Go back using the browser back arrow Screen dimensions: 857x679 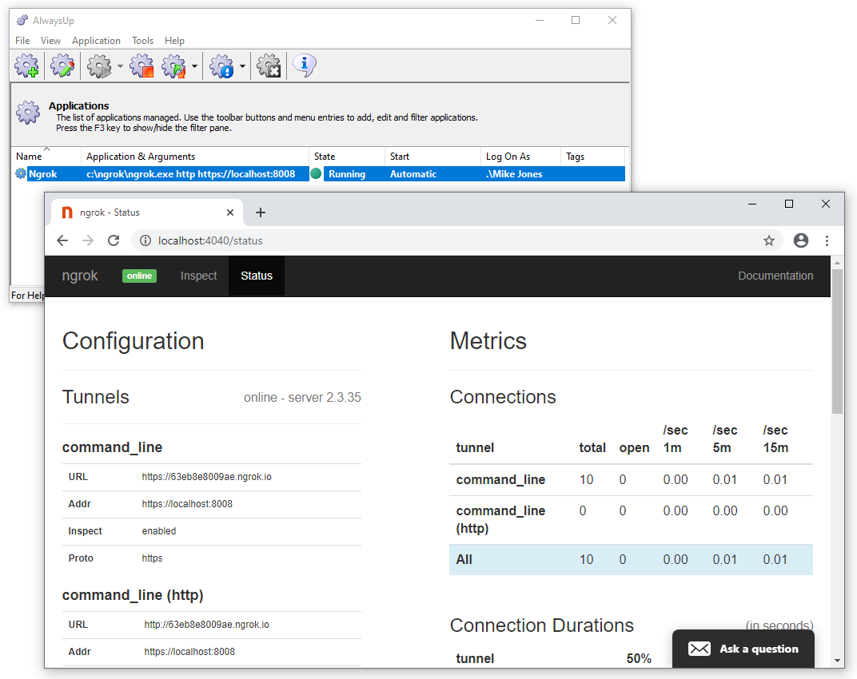pos(62,240)
